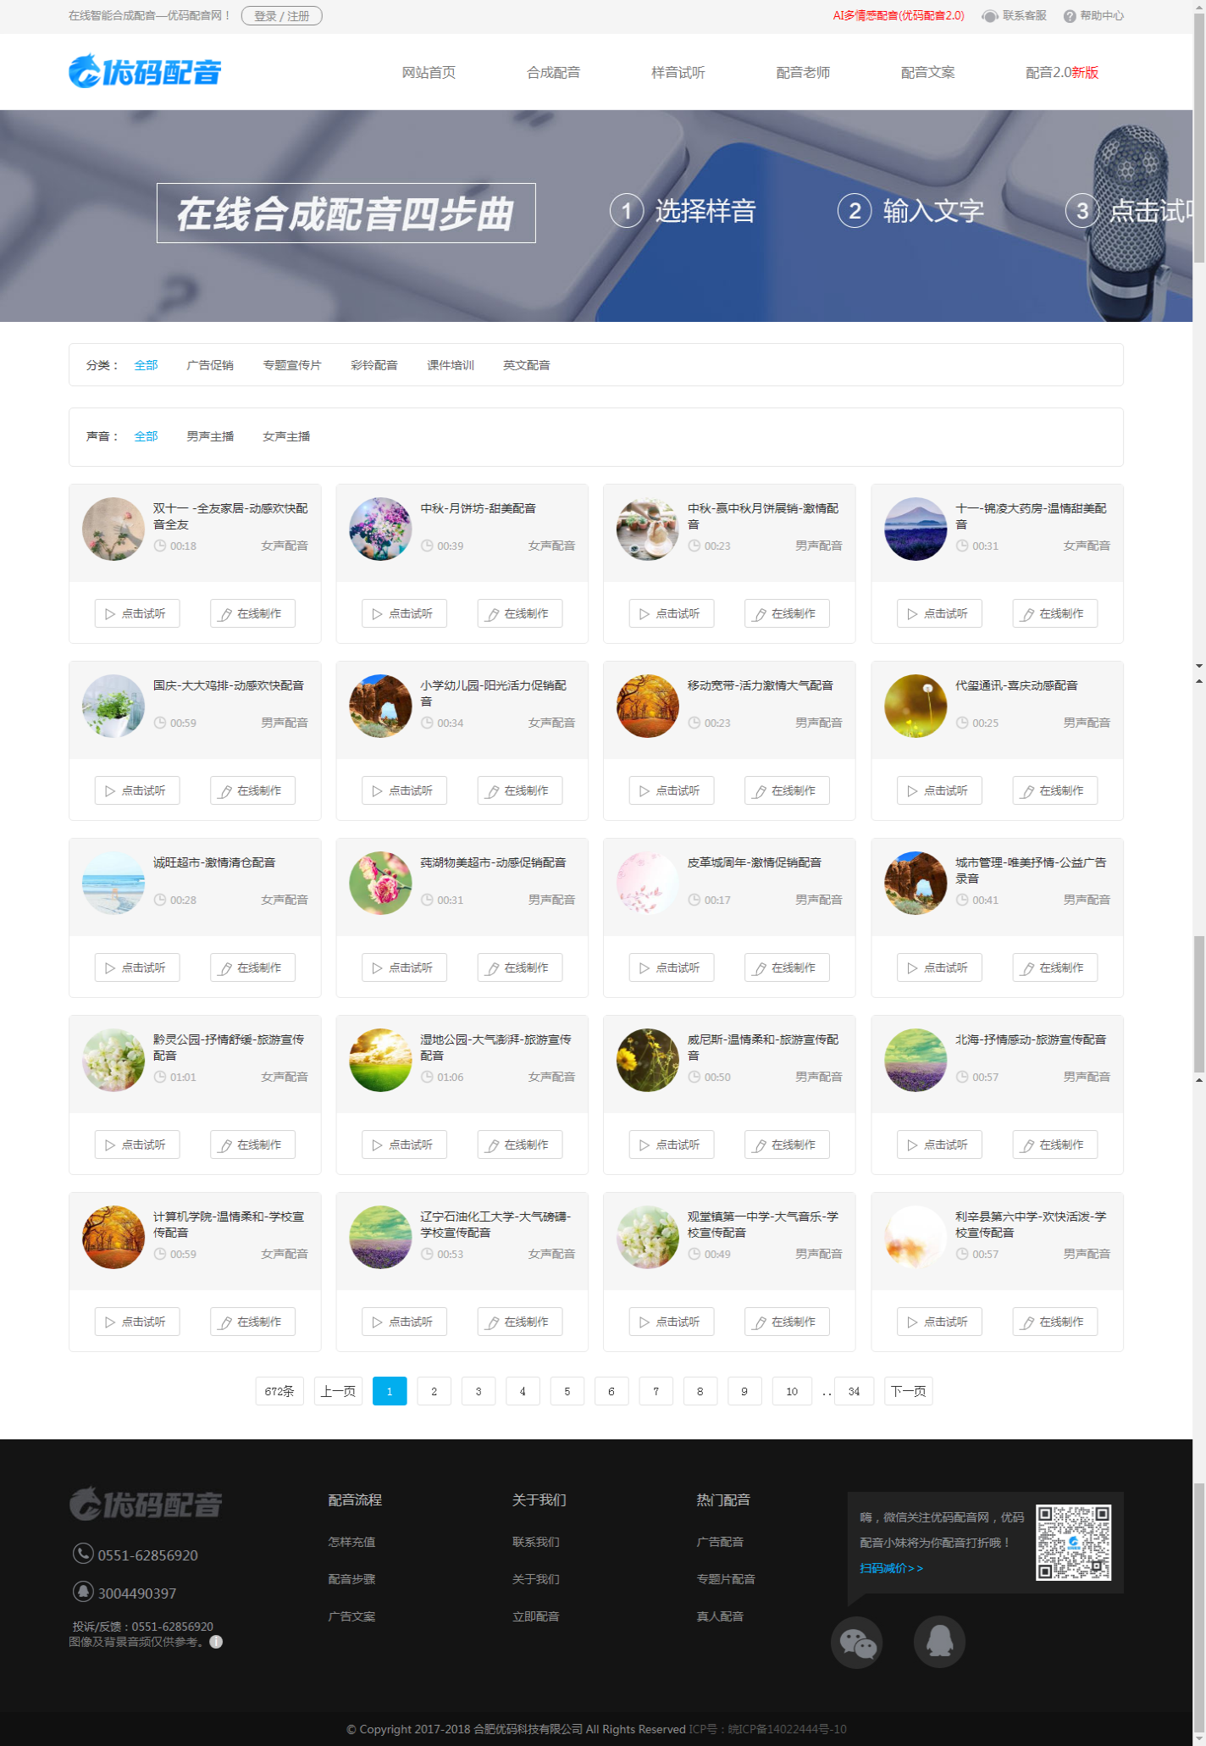Click the 联系客服 chat icon
The height and width of the screenshot is (1746, 1206).
[x=989, y=16]
